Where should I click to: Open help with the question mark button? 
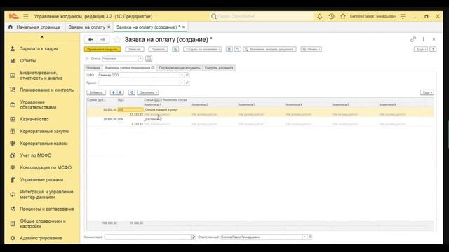pos(433,50)
